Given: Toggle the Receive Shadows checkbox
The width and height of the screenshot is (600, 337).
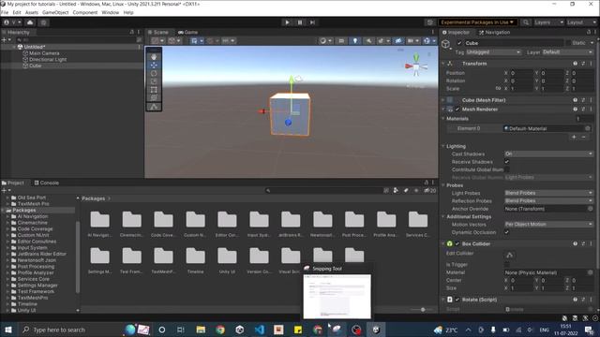Looking at the screenshot, I should [x=506, y=162].
